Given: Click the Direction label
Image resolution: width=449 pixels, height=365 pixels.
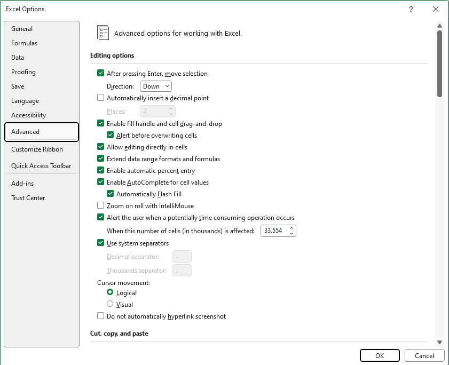Looking at the screenshot, I should click(x=120, y=86).
